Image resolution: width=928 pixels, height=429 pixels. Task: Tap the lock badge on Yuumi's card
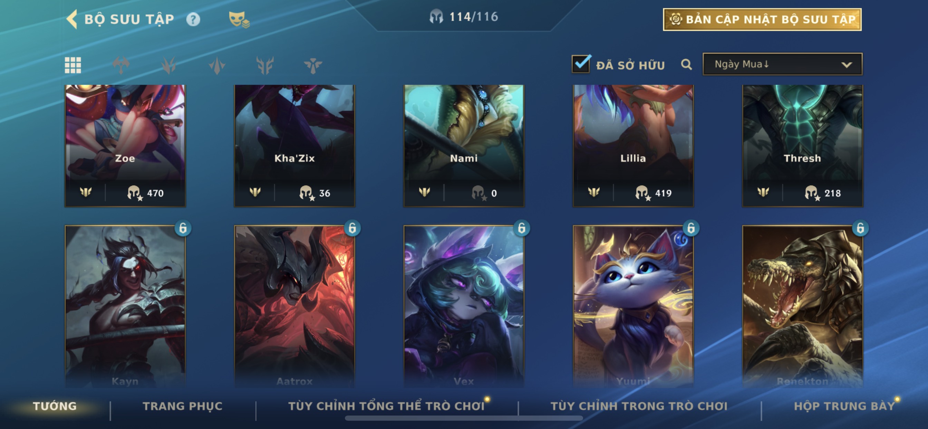point(691,228)
